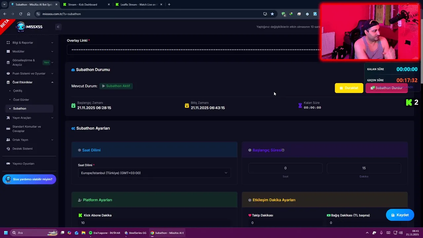The height and width of the screenshot is (238, 423).
Task: Click the Subathon Aktif status badge
Action: [x=116, y=86]
